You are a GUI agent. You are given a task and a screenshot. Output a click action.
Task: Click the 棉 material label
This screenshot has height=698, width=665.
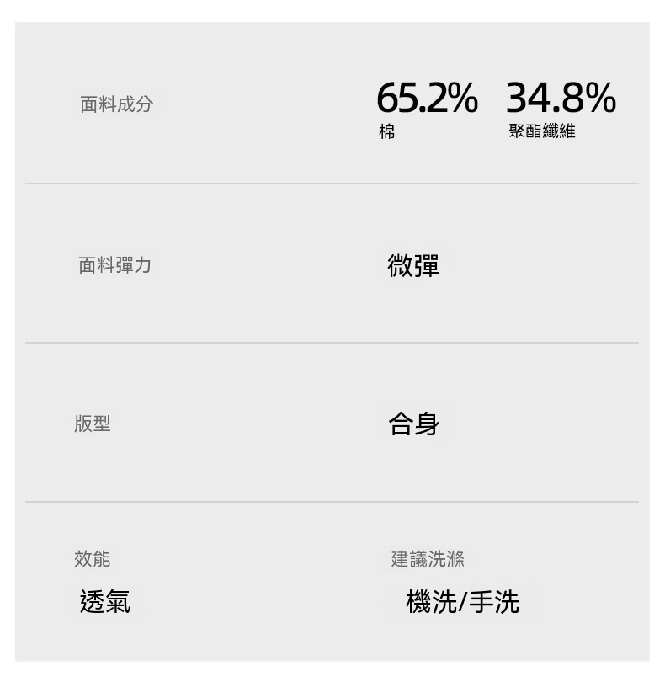(387, 131)
